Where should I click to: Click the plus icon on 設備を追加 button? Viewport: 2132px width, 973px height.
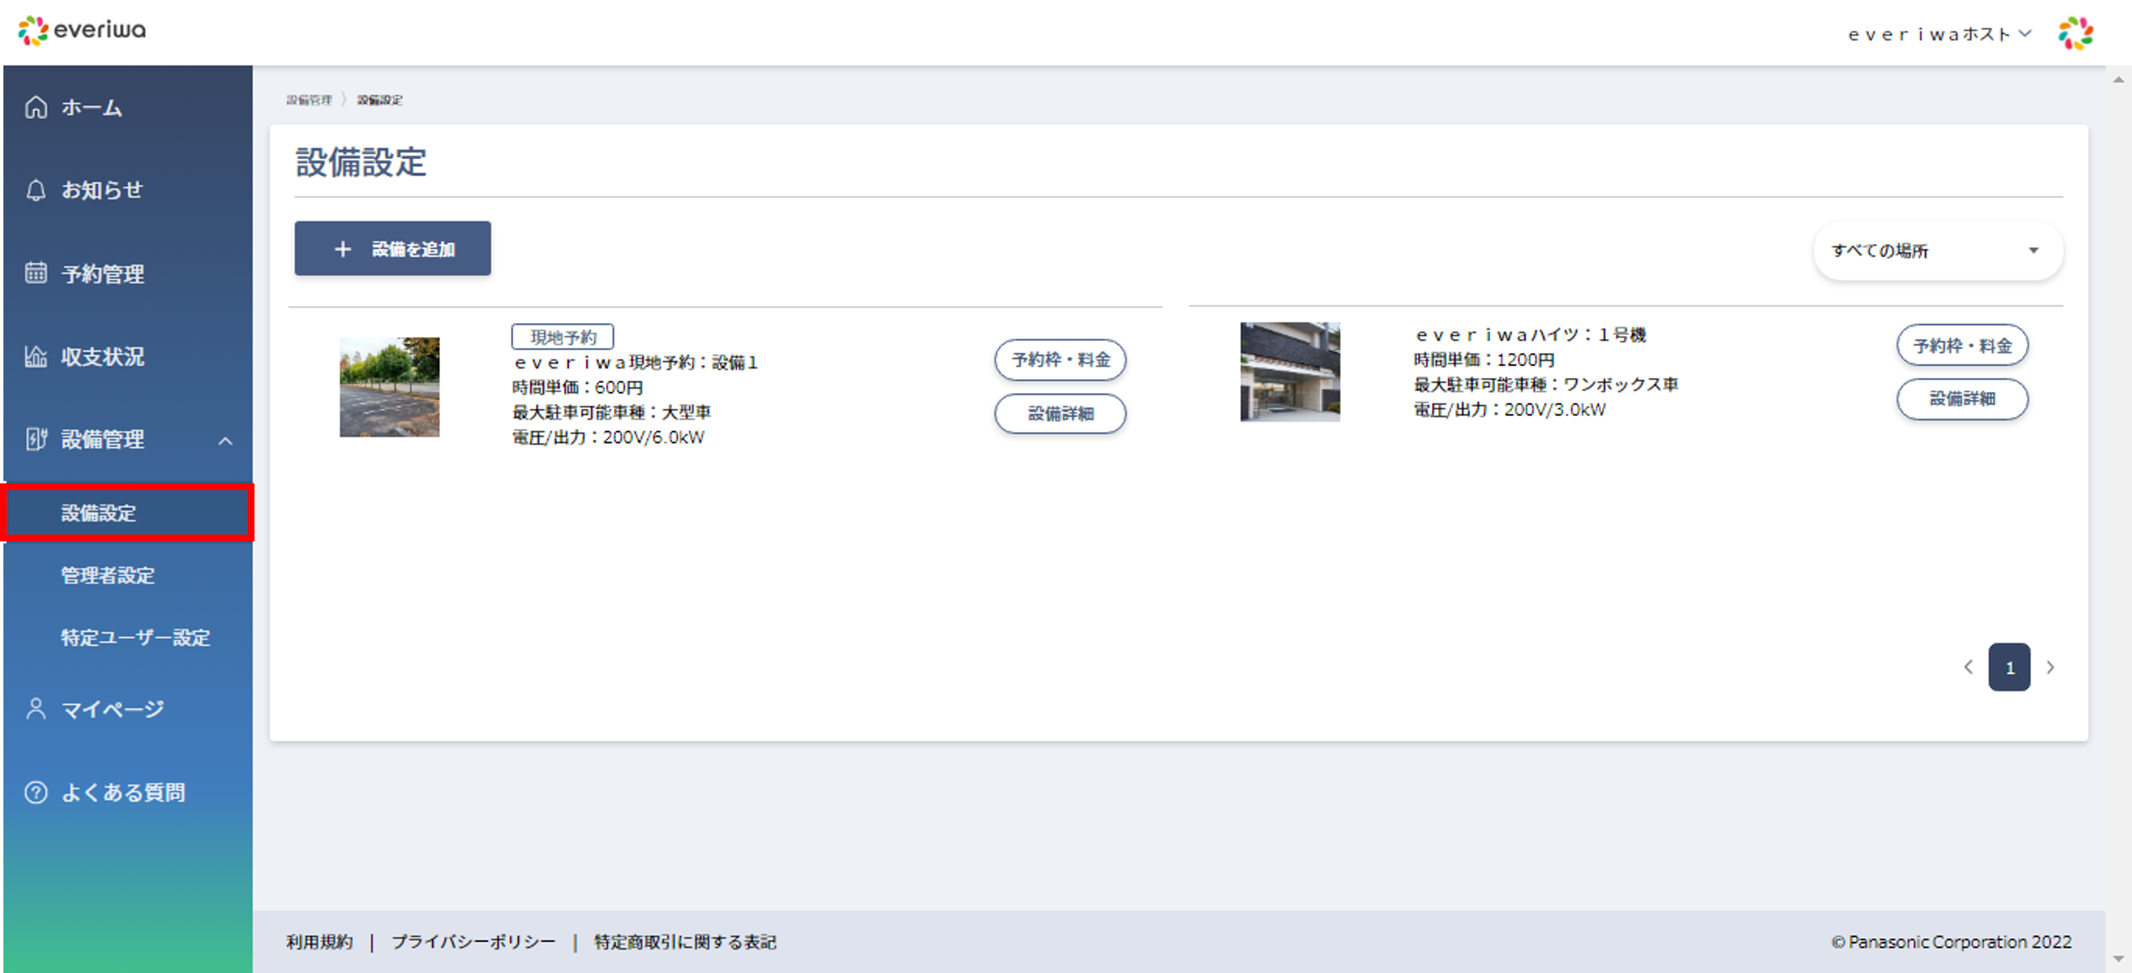point(343,249)
